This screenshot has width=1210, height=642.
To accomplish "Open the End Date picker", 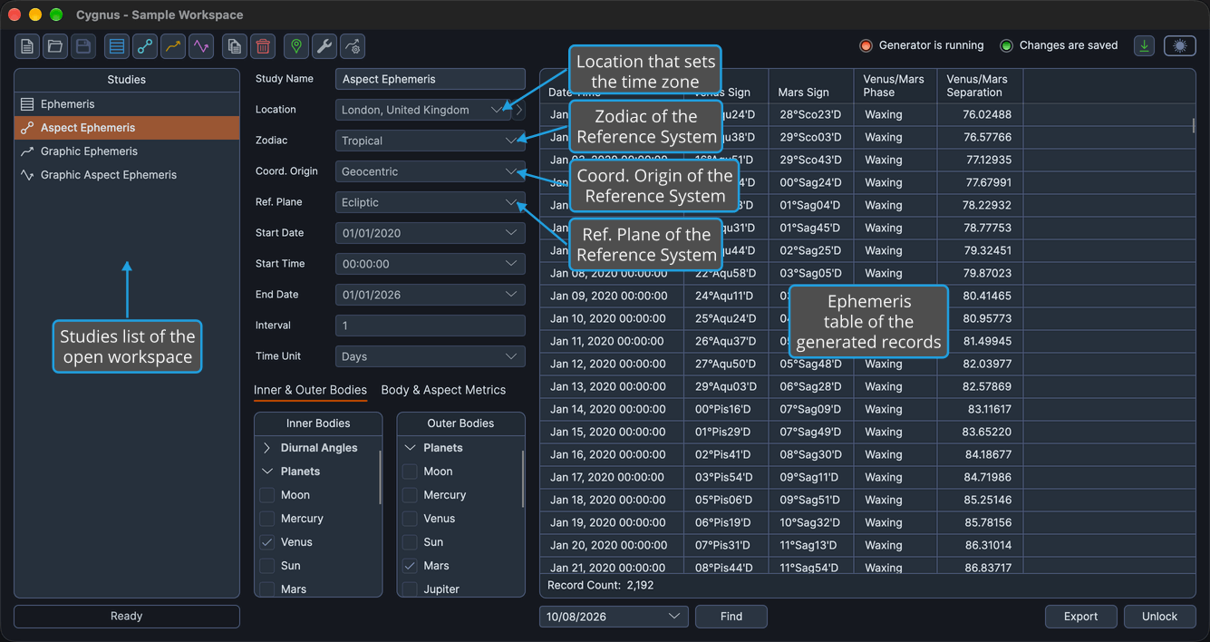I will click(430, 295).
